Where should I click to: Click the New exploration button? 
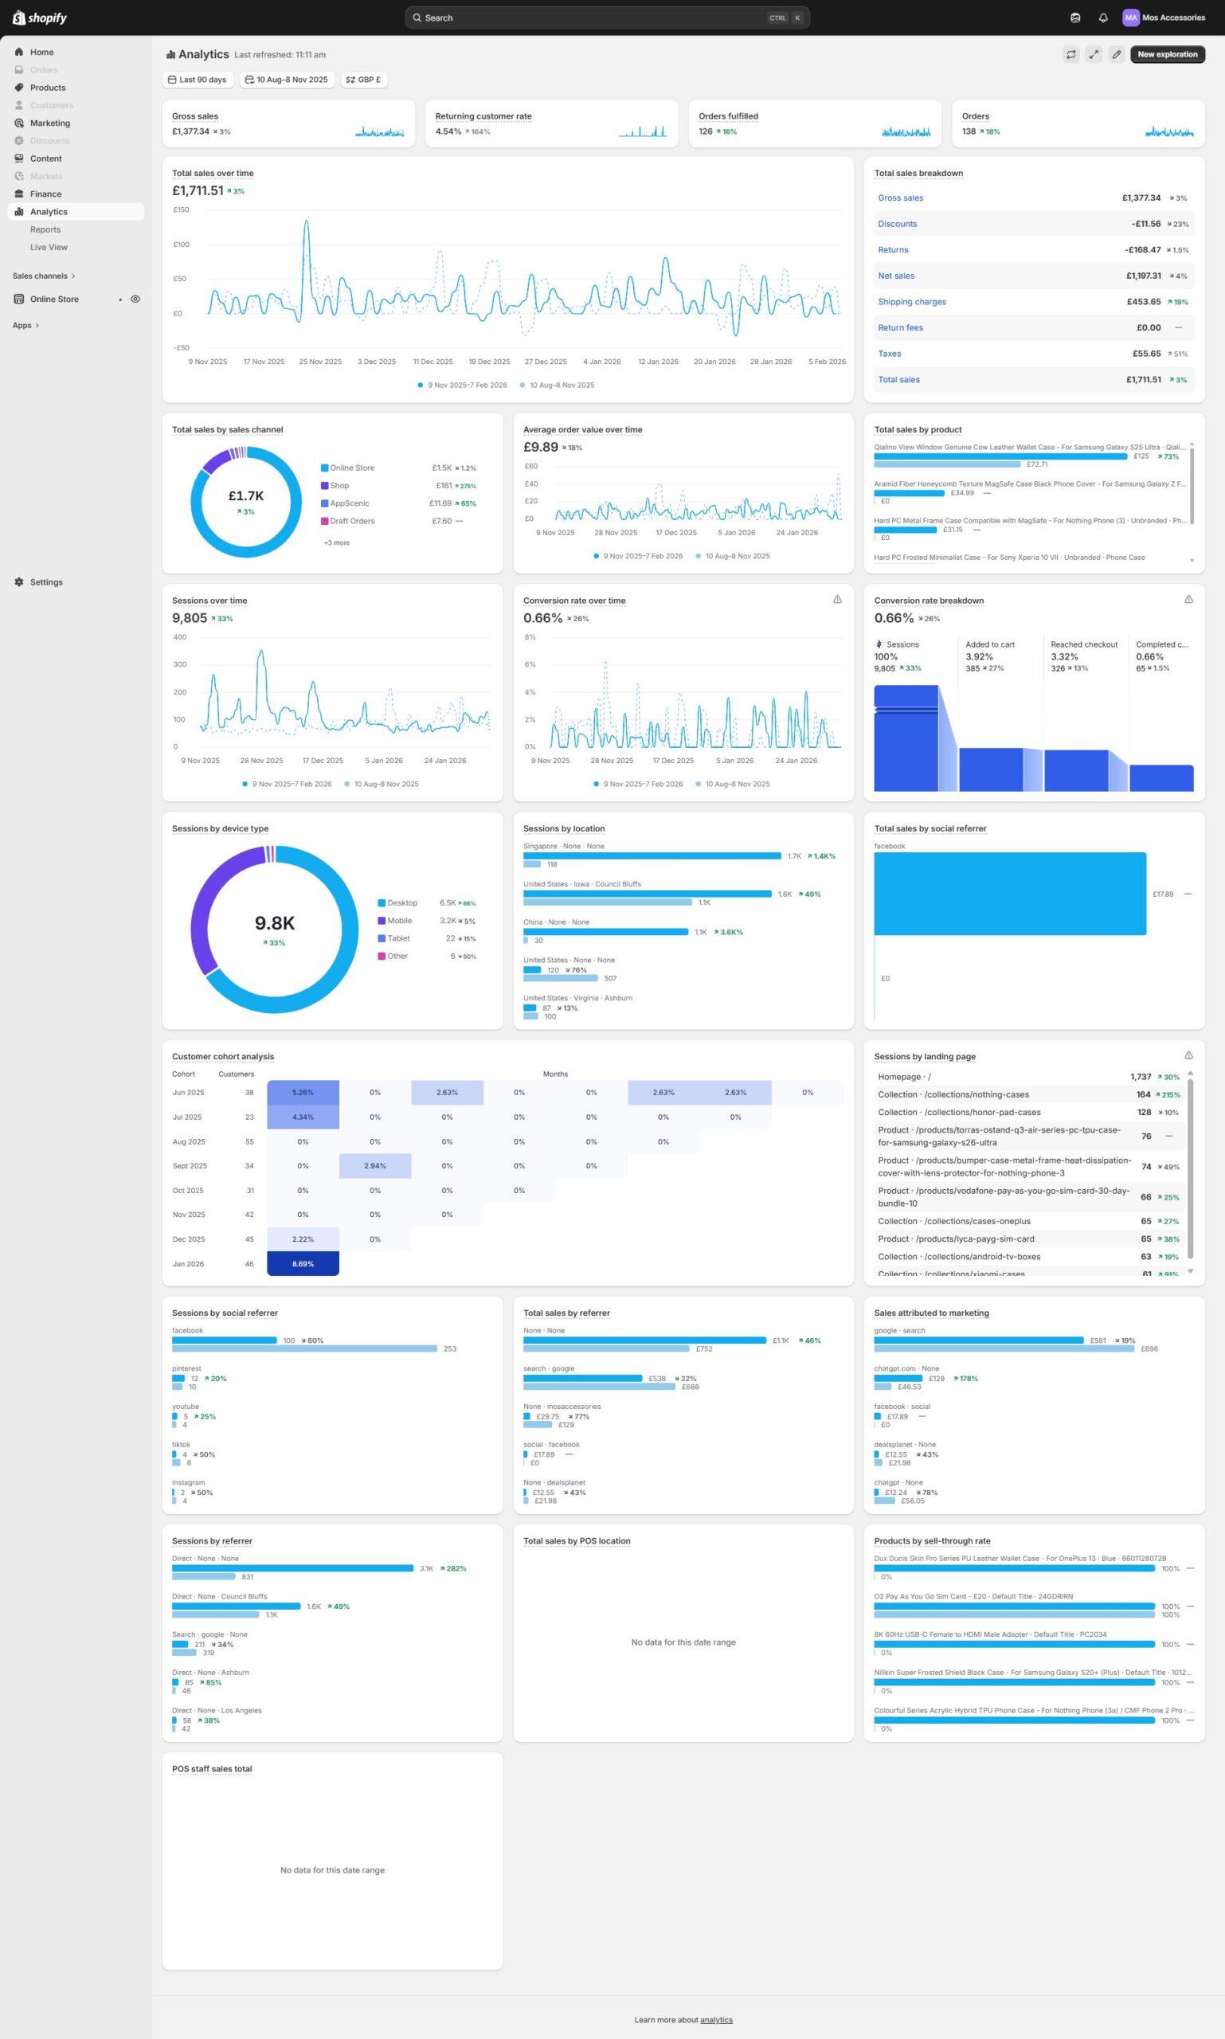[x=1166, y=54]
